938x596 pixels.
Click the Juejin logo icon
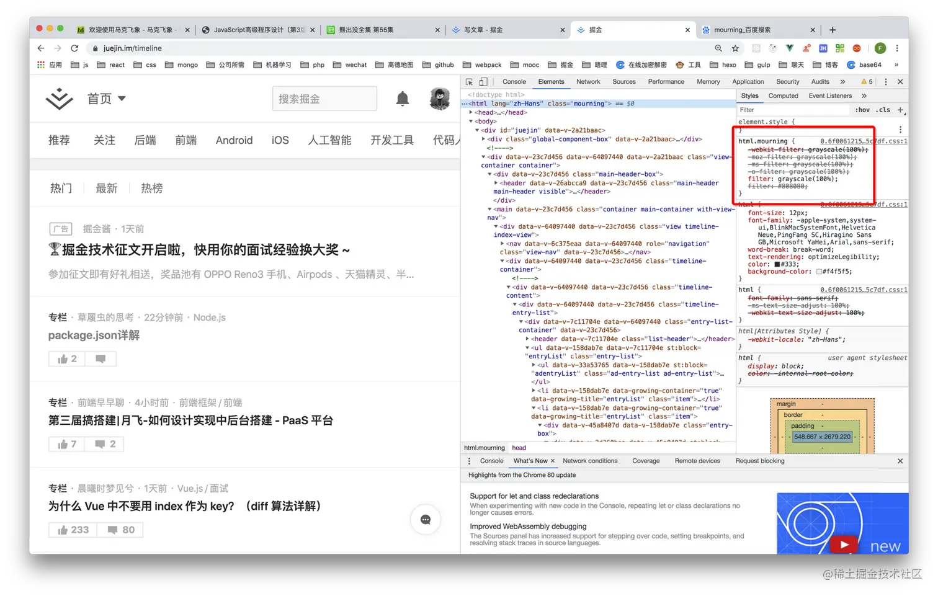60,99
